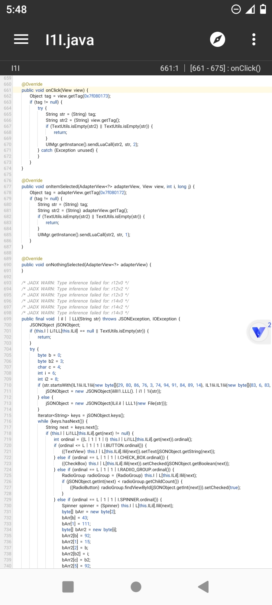Tap the compass navigation icon
The image size is (272, 605).
coord(218,39)
